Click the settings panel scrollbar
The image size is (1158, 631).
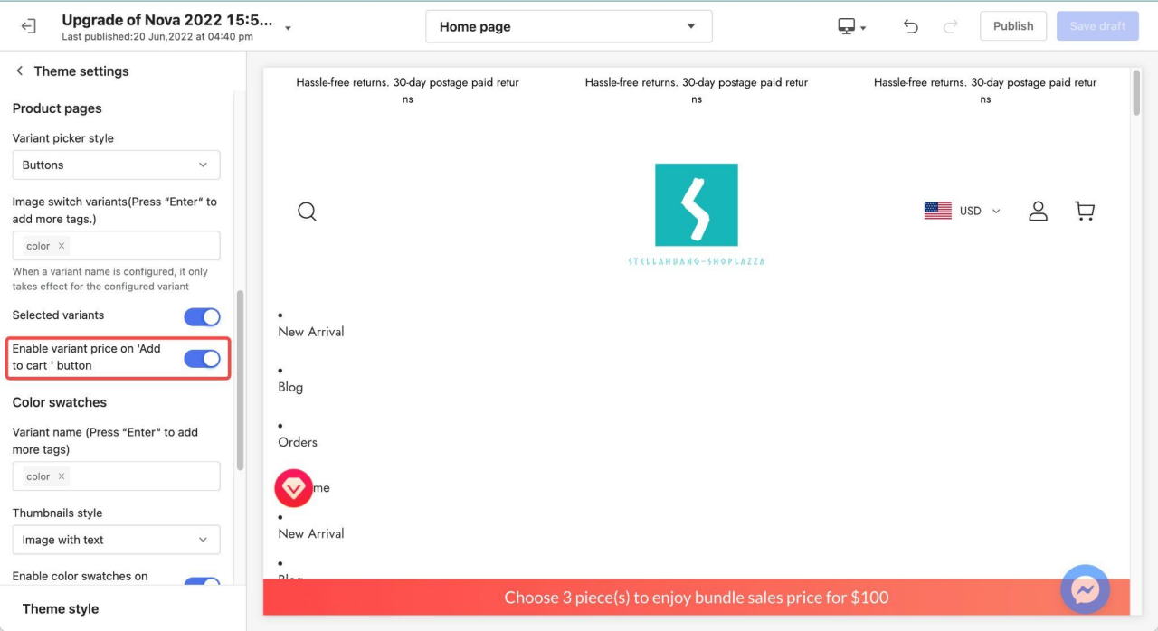click(x=240, y=380)
